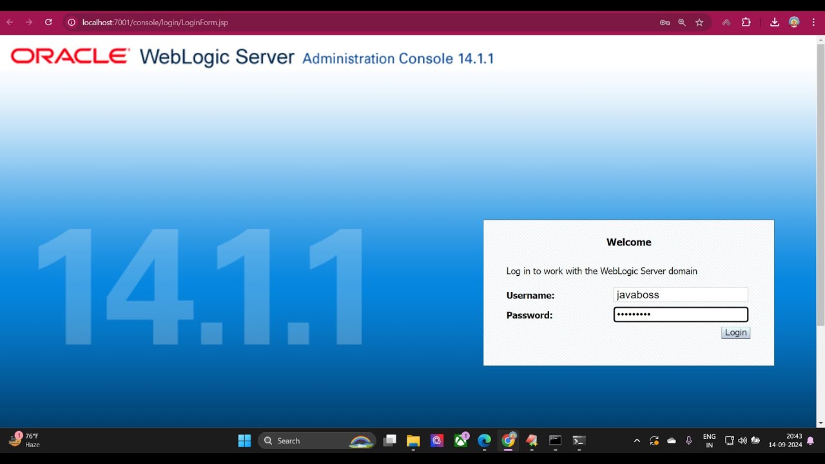Open the zoom magnifier icon
The image size is (825, 464).
682,23
